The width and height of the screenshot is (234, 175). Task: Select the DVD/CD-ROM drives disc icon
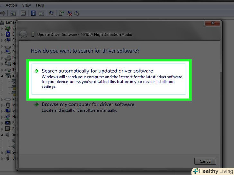pos(8,58)
